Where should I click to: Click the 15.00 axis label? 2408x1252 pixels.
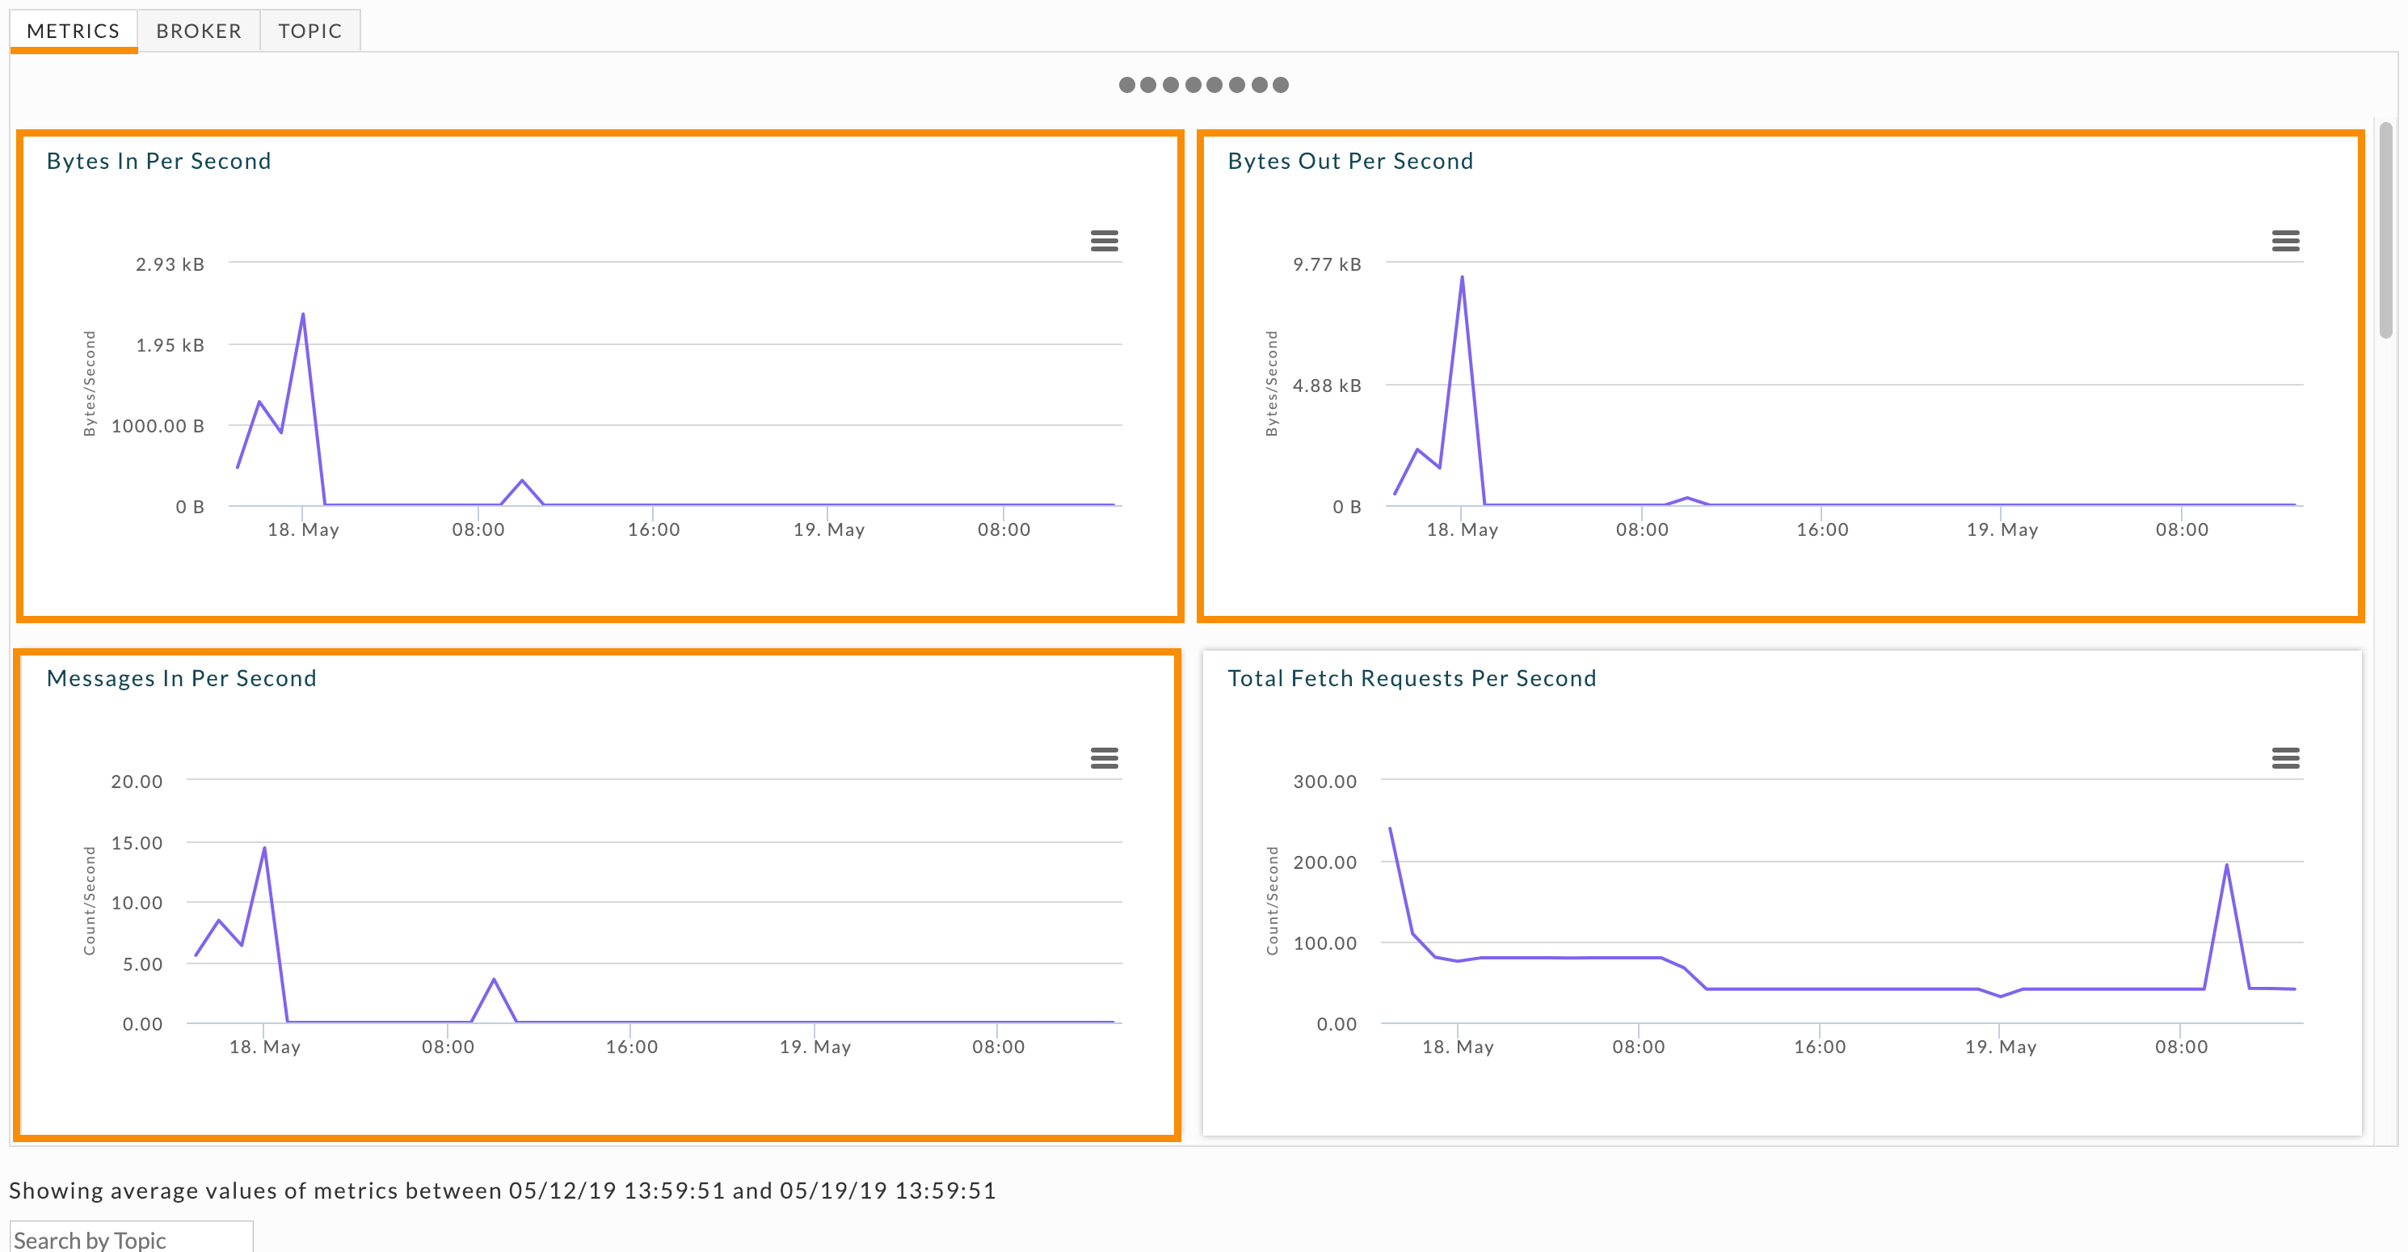(x=137, y=843)
